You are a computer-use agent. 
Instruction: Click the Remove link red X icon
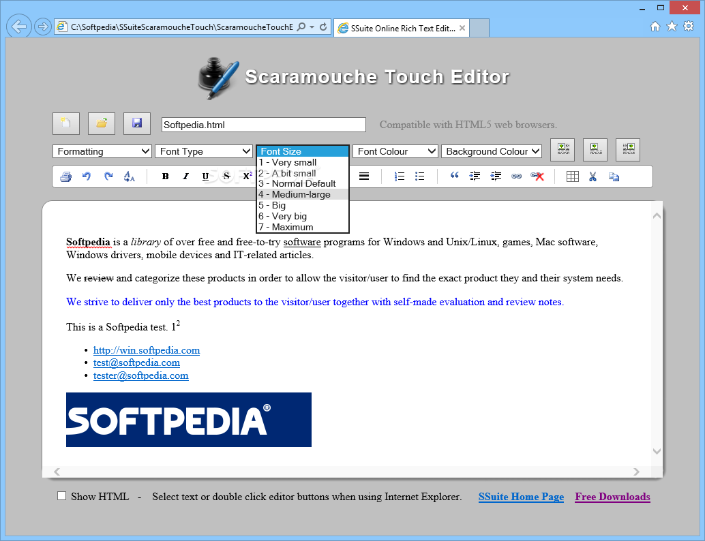[537, 176]
